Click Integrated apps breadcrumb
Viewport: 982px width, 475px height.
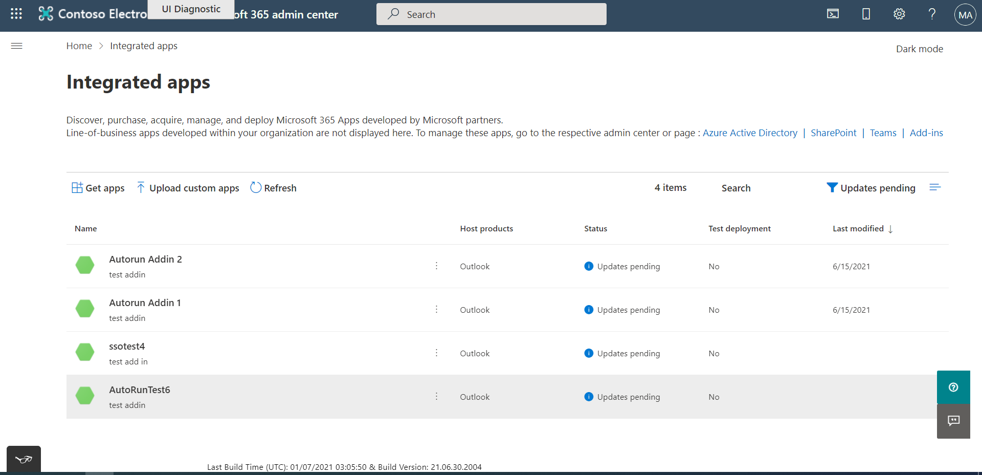(x=144, y=46)
